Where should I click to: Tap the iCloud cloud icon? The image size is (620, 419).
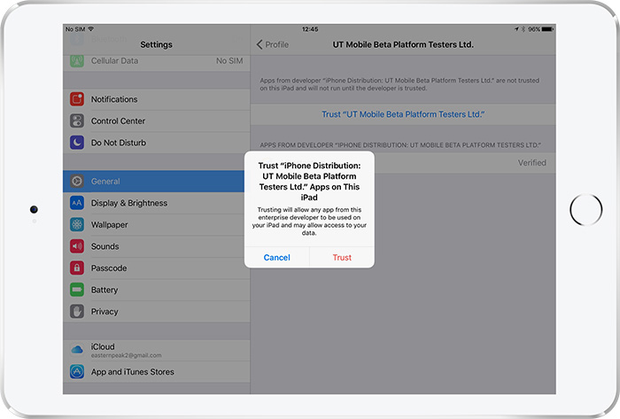coord(77,350)
